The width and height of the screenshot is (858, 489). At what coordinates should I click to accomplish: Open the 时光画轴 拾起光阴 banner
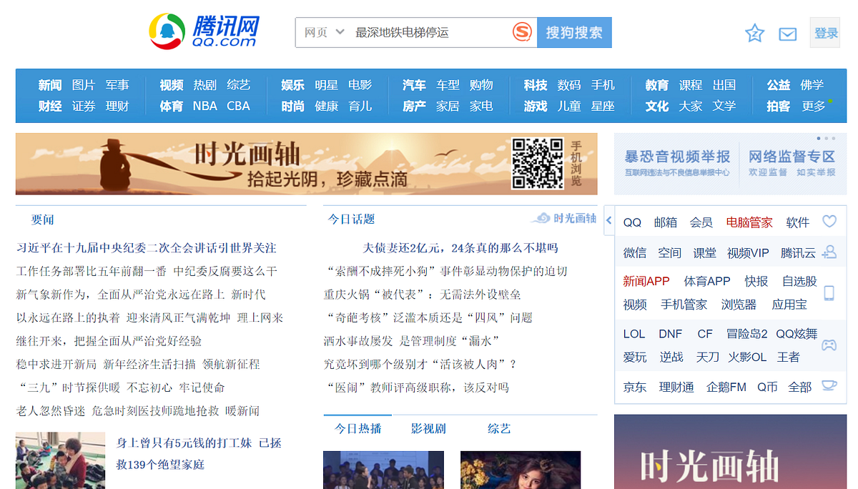[x=307, y=164]
